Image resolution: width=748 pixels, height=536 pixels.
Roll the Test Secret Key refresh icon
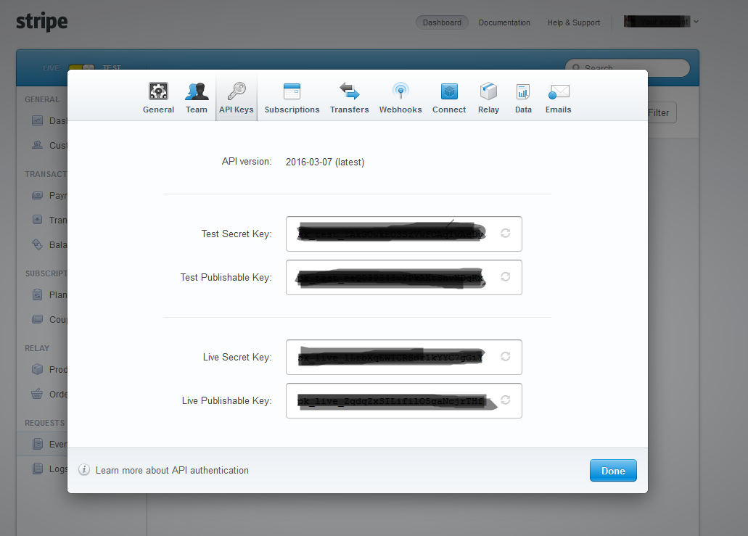(505, 234)
